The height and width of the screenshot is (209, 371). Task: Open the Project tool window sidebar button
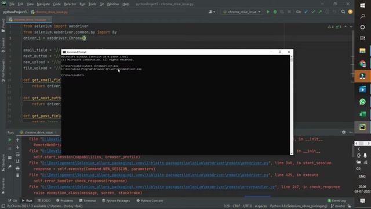(x=3, y=26)
